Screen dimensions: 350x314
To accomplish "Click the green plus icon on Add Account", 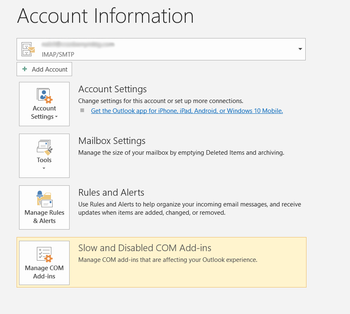I will click(25, 69).
